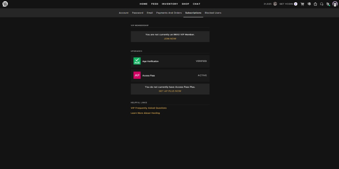This screenshot has width=339, height=169.
Task: Open the chat bubble messages icon
Action: (x=322, y=4)
